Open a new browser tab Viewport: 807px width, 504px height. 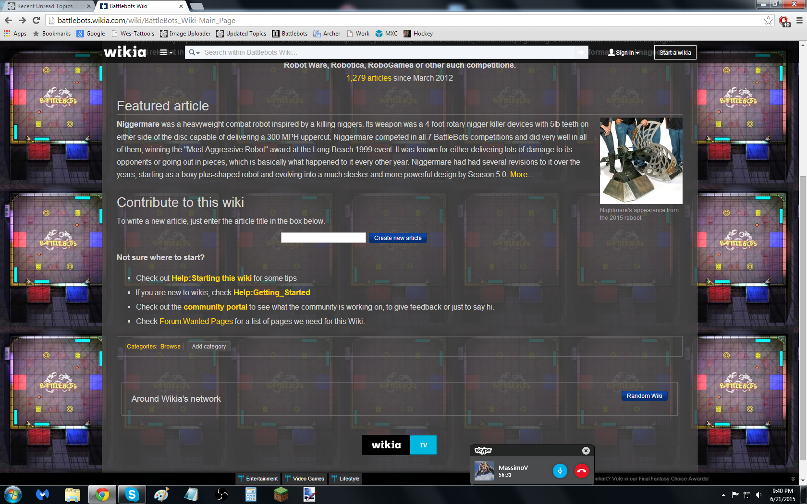coord(197,6)
